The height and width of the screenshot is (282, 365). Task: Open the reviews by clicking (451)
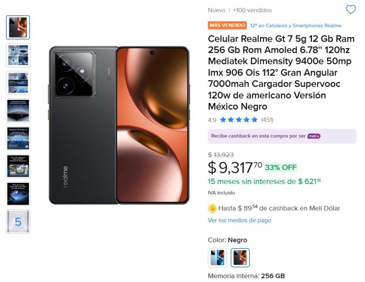(x=267, y=120)
